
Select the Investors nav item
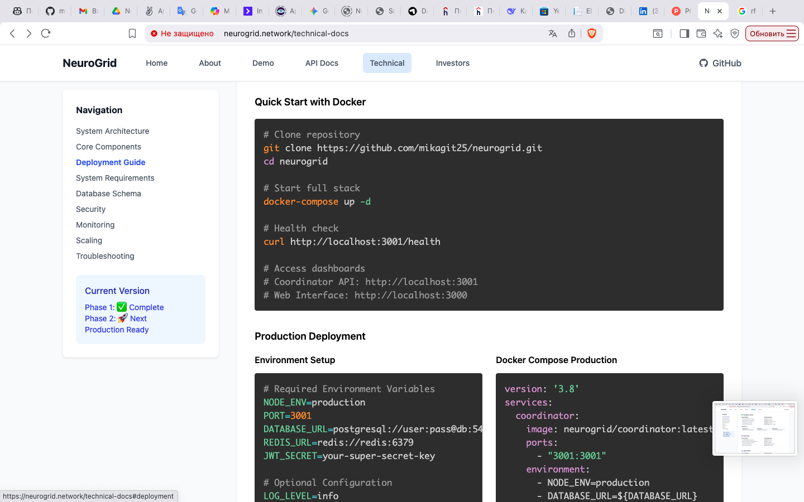452,63
